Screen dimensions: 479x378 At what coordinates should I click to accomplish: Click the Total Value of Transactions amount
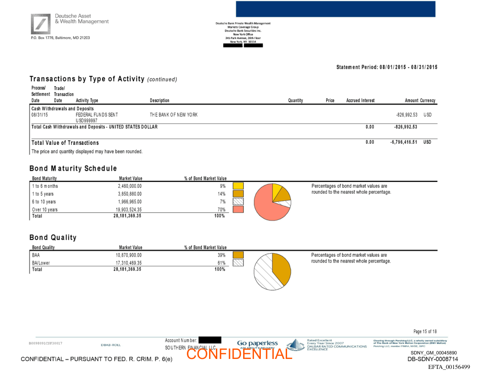click(403, 142)
